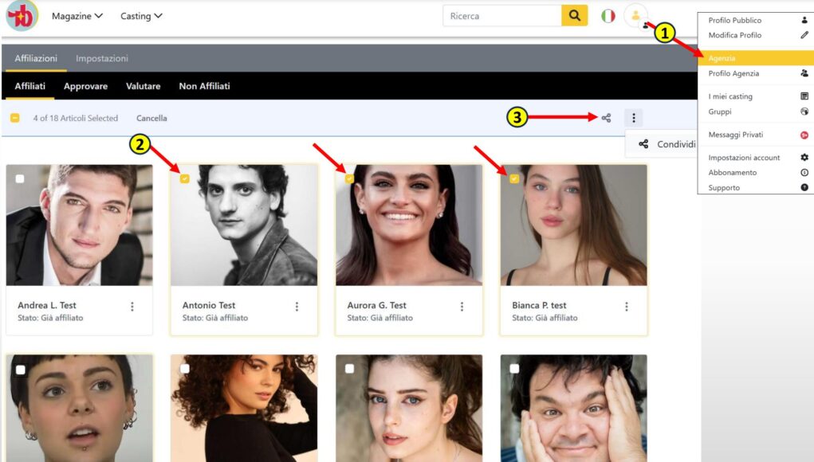Open the user avatar menu
This screenshot has width=814, height=462.
(x=635, y=16)
